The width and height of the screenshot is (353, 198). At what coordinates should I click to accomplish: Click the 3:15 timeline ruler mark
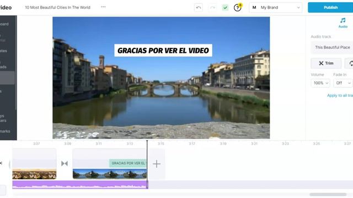coord(161,144)
